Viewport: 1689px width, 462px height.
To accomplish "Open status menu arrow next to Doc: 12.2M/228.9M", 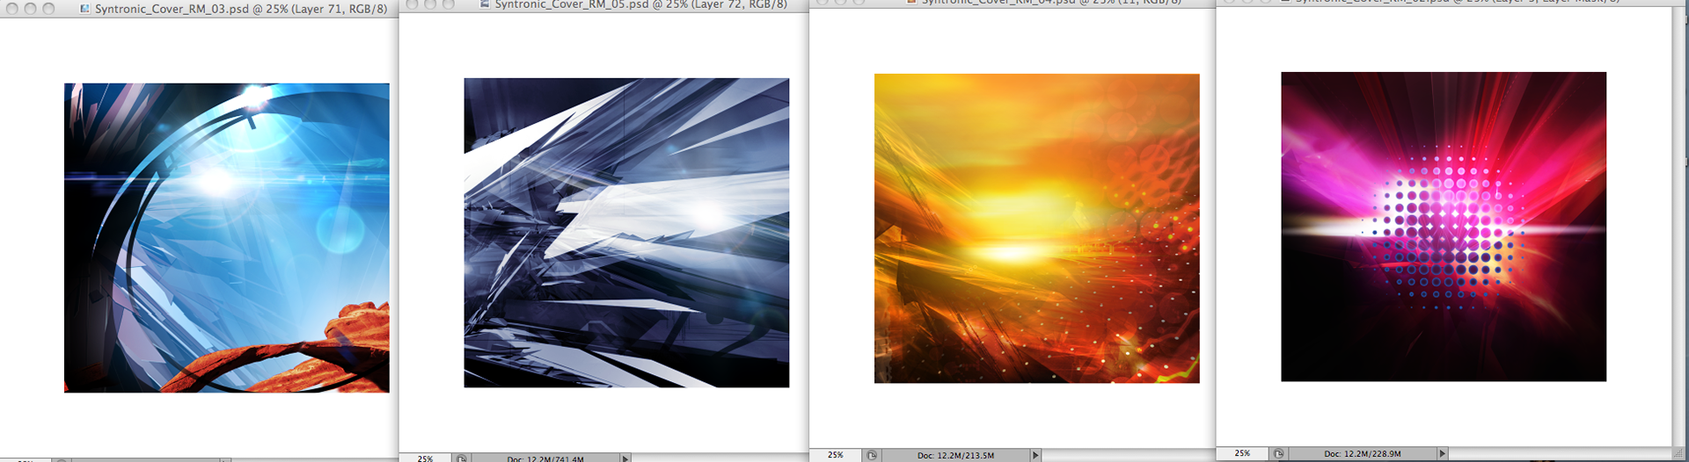I will point(1442,453).
